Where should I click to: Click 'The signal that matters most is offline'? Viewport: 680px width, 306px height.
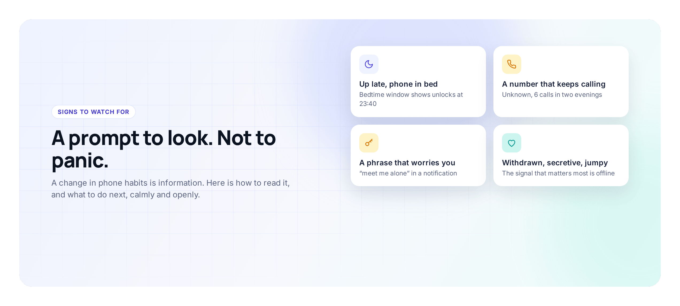[x=558, y=173]
